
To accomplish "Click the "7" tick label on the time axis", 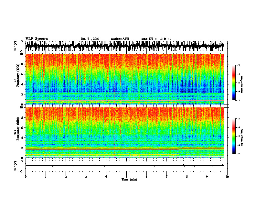I will [167, 177].
